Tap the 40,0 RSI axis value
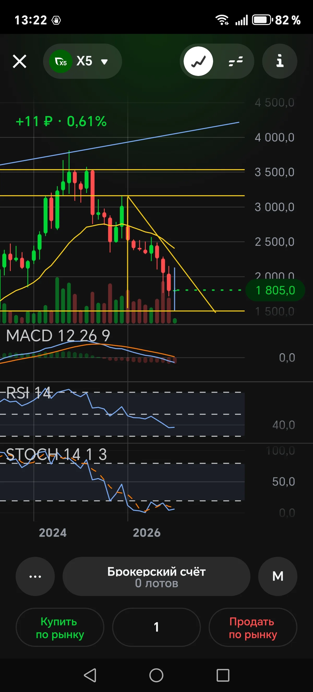The width and height of the screenshot is (313, 692). (x=284, y=425)
